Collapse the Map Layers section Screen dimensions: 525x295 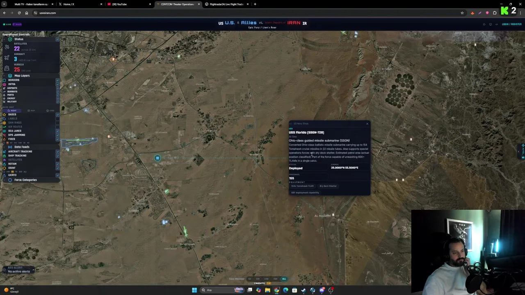tap(4, 76)
